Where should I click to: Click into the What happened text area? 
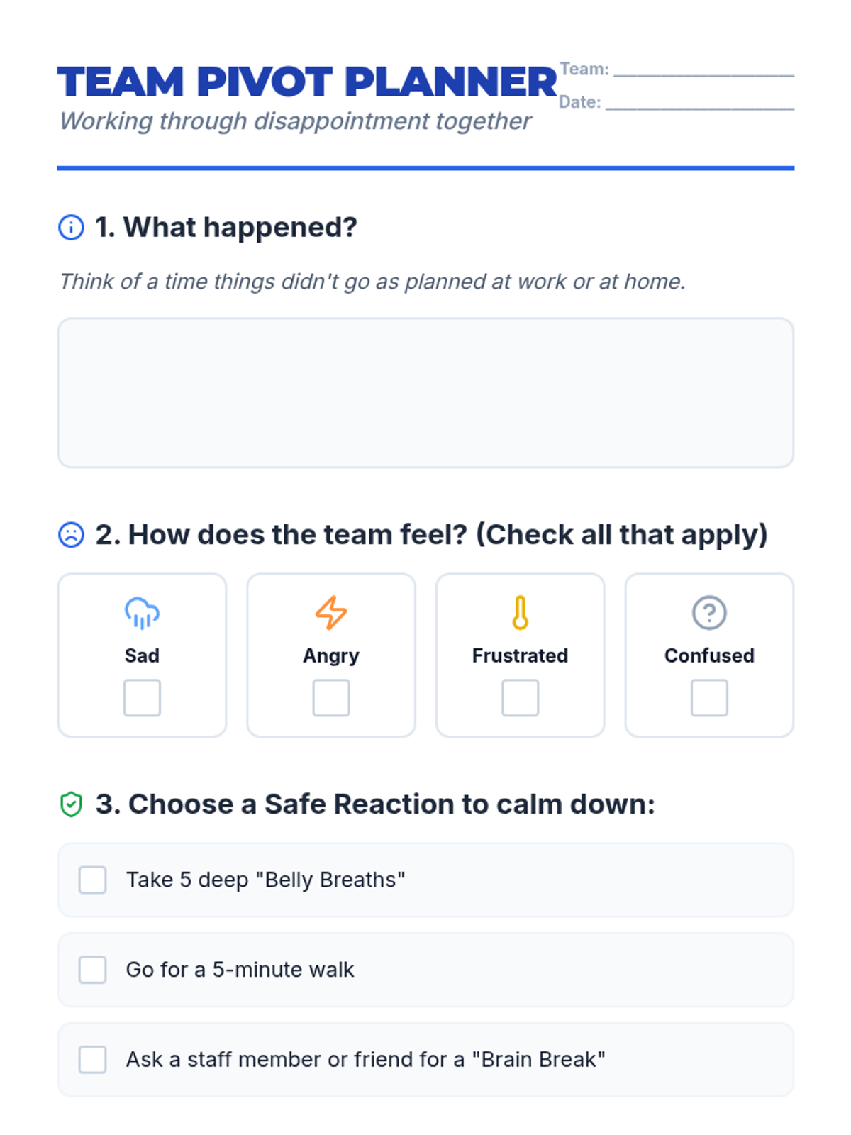425,393
